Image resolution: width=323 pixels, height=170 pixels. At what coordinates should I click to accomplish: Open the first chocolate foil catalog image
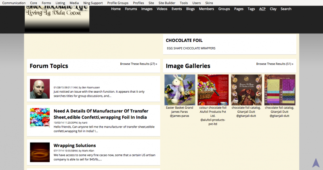pyautogui.click(x=246, y=90)
